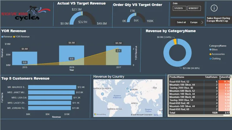Click the Actual VS Target Revenue gauge
This screenshot has width=232, height=130.
pos(83,18)
